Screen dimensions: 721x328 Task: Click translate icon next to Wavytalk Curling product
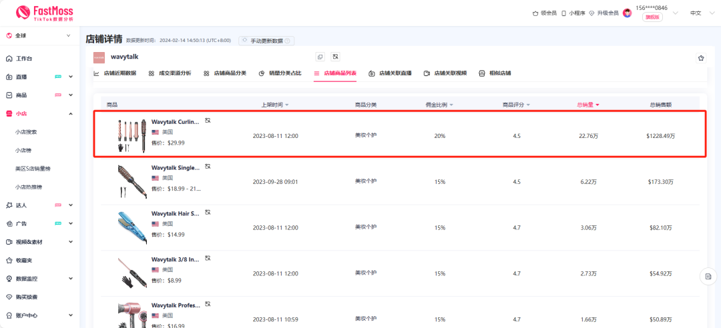[x=208, y=121]
